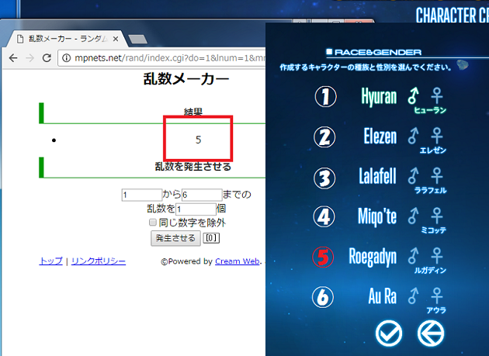Viewport: 489px width, 356px height.
Task: Click the browser back arrow
Action: pyautogui.click(x=13, y=58)
